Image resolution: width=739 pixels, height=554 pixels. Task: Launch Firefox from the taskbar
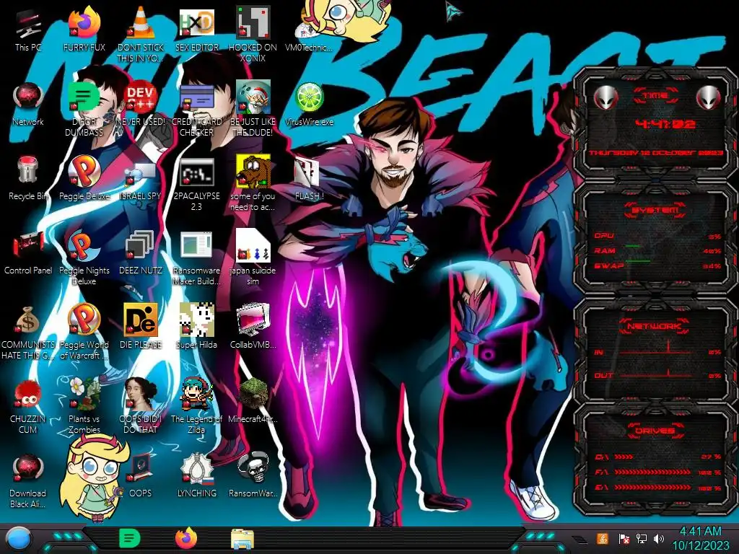click(186, 538)
